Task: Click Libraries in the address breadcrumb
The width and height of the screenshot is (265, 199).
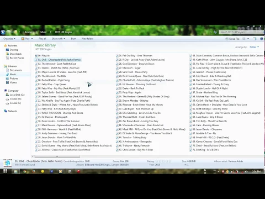Action: pos(28,32)
